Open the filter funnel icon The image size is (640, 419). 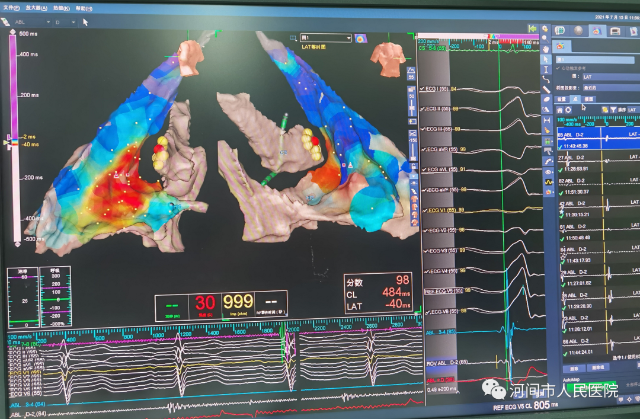(613, 110)
